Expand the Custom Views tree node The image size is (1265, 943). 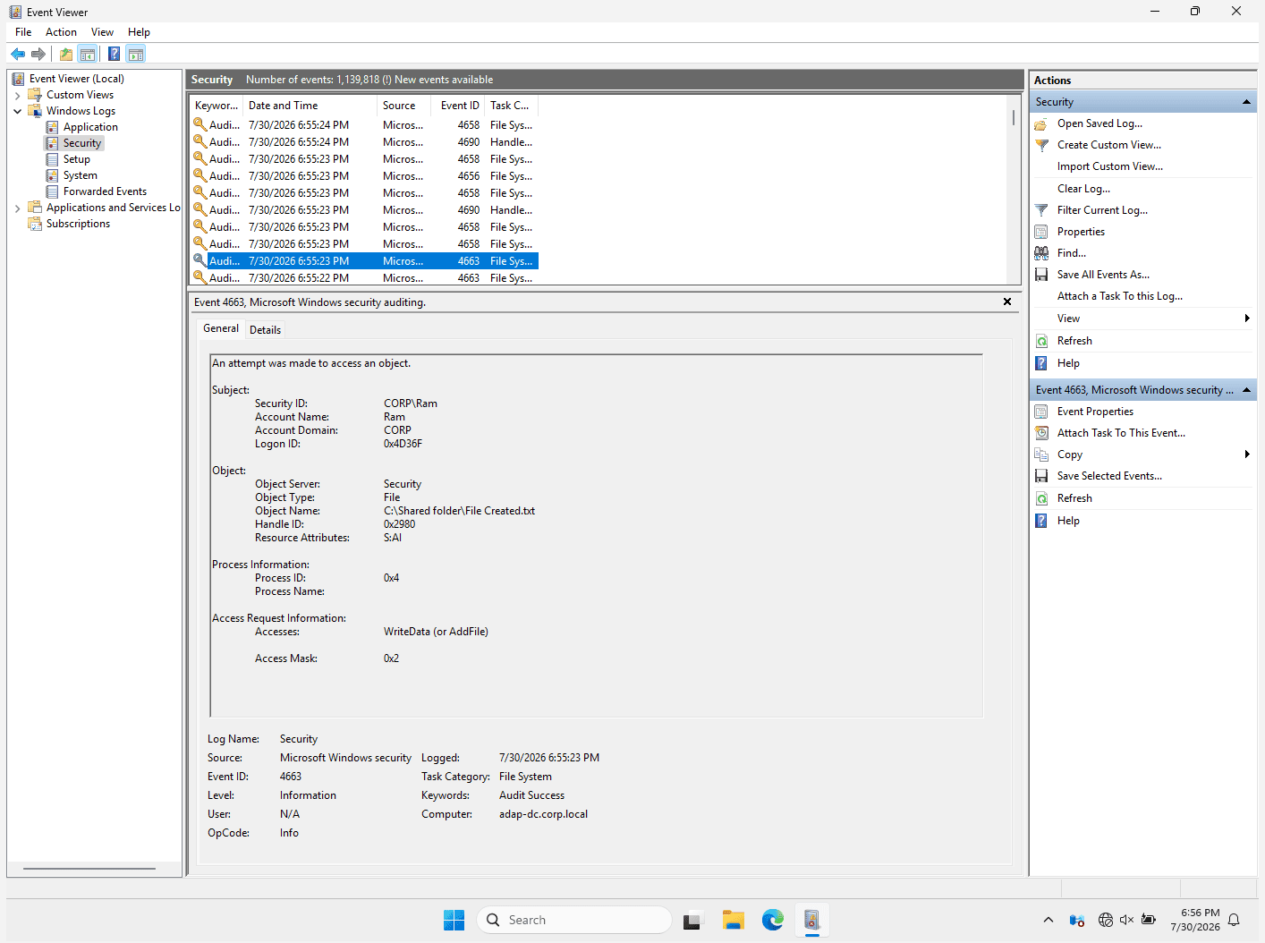(17, 95)
